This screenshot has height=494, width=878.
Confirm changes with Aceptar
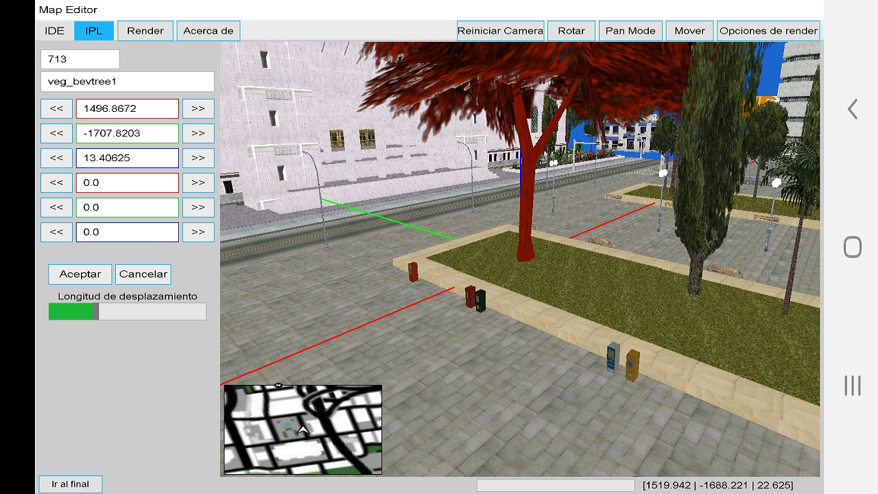pyautogui.click(x=80, y=274)
